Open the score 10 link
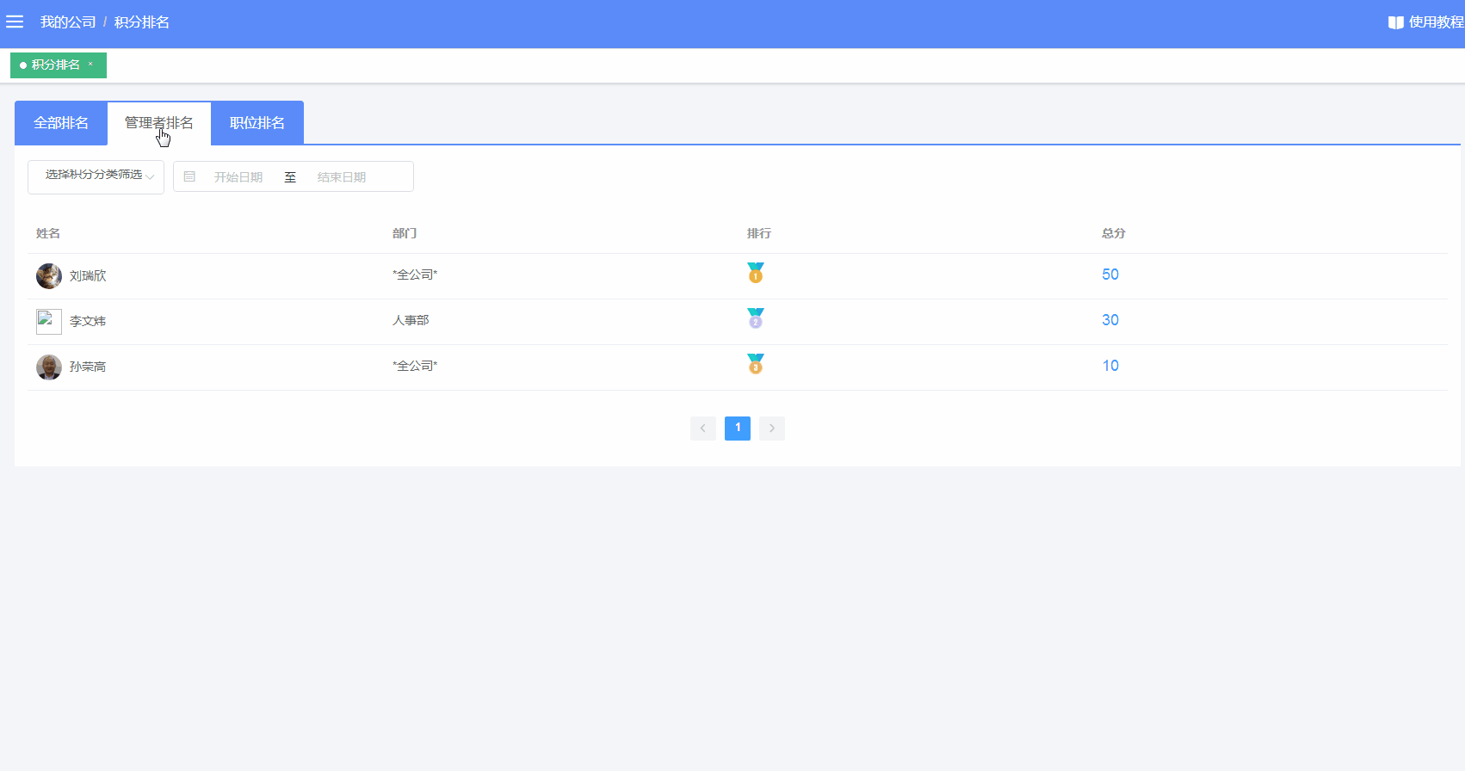 coord(1110,366)
